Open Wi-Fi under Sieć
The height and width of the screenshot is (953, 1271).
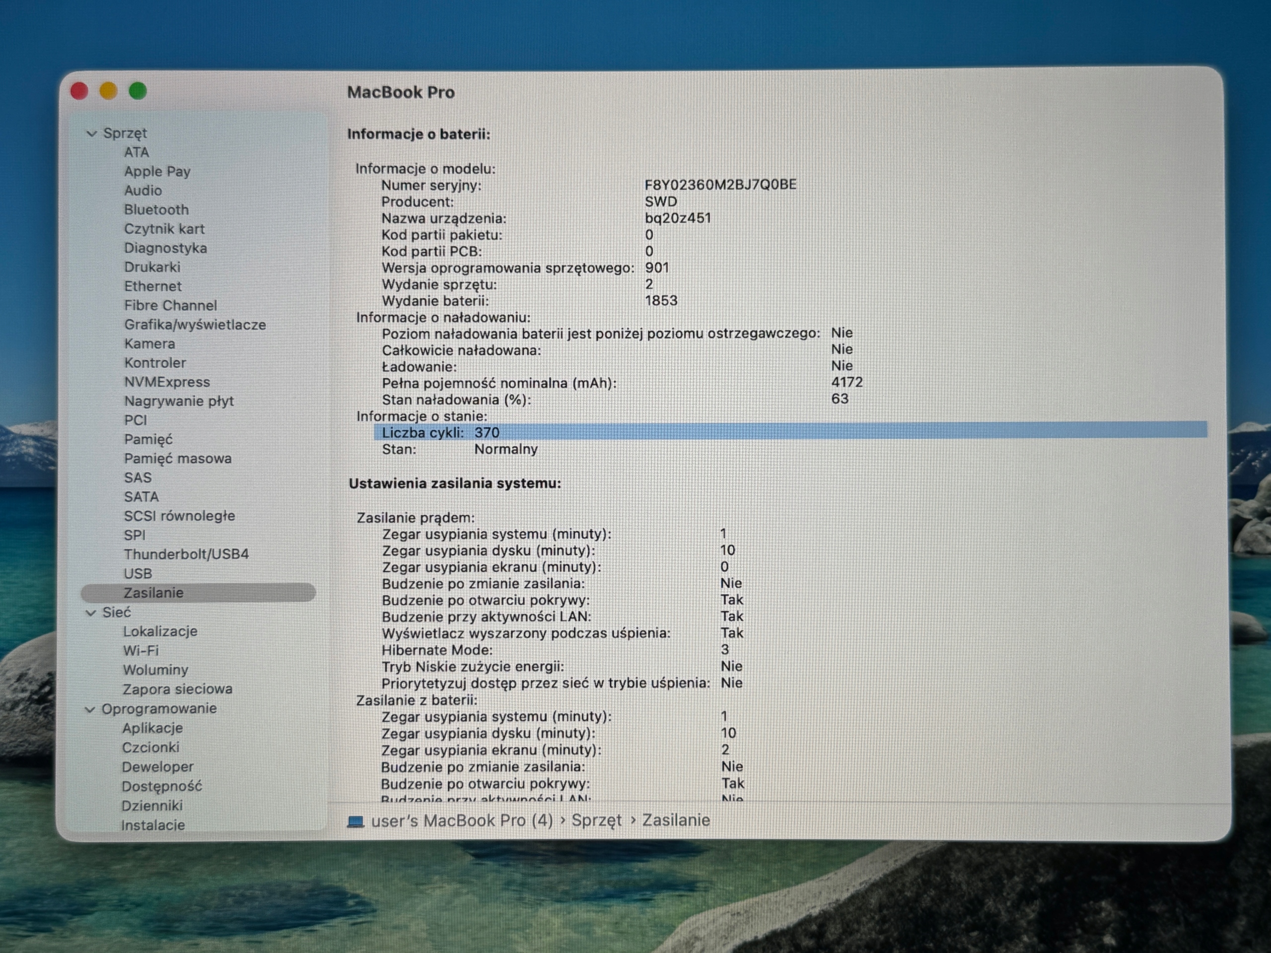(x=141, y=651)
